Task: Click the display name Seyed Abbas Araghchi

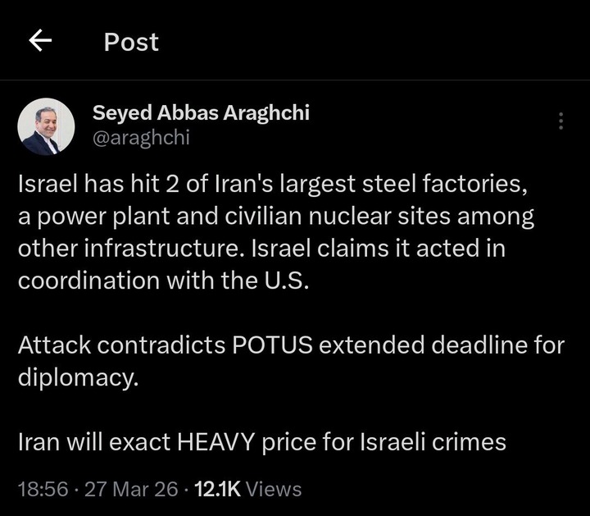Action: (201, 112)
